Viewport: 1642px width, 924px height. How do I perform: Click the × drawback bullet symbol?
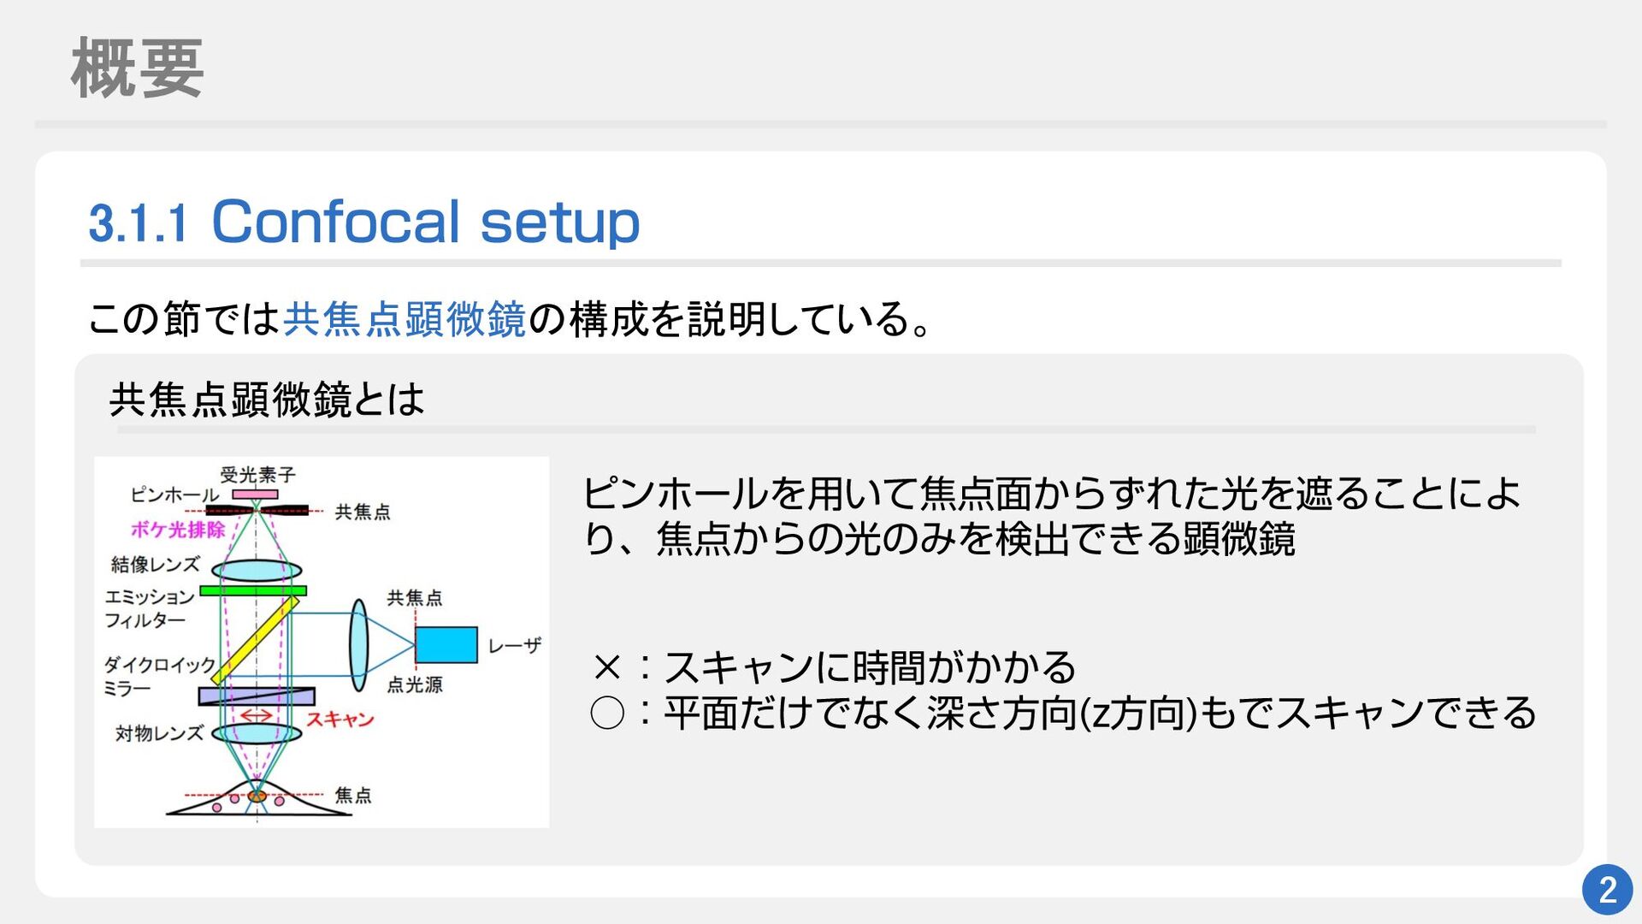tap(606, 667)
